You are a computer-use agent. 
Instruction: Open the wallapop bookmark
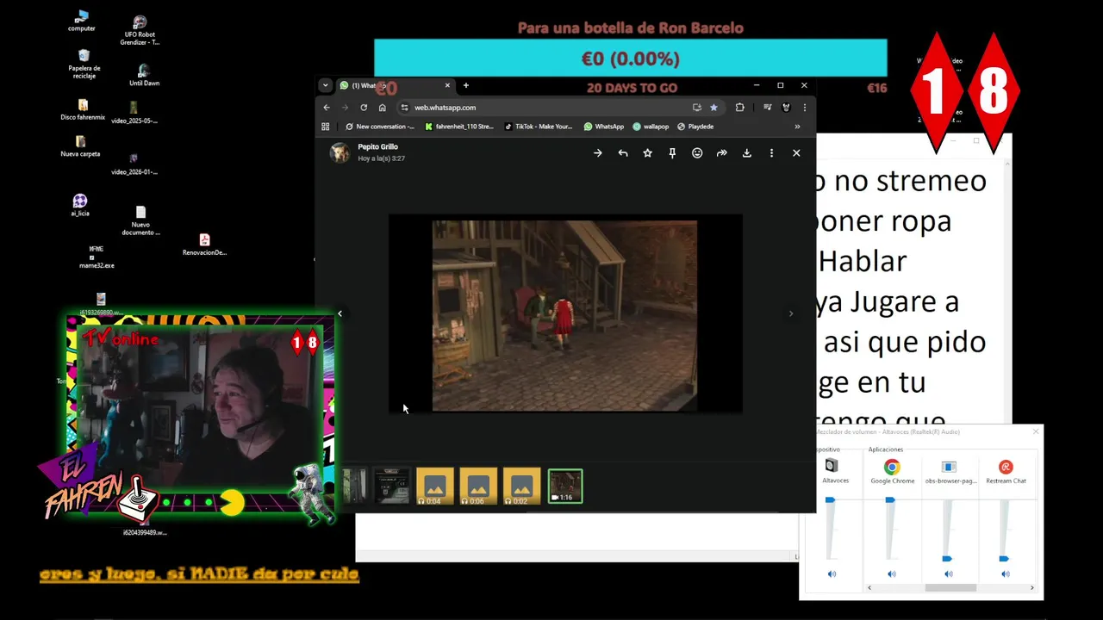(651, 127)
